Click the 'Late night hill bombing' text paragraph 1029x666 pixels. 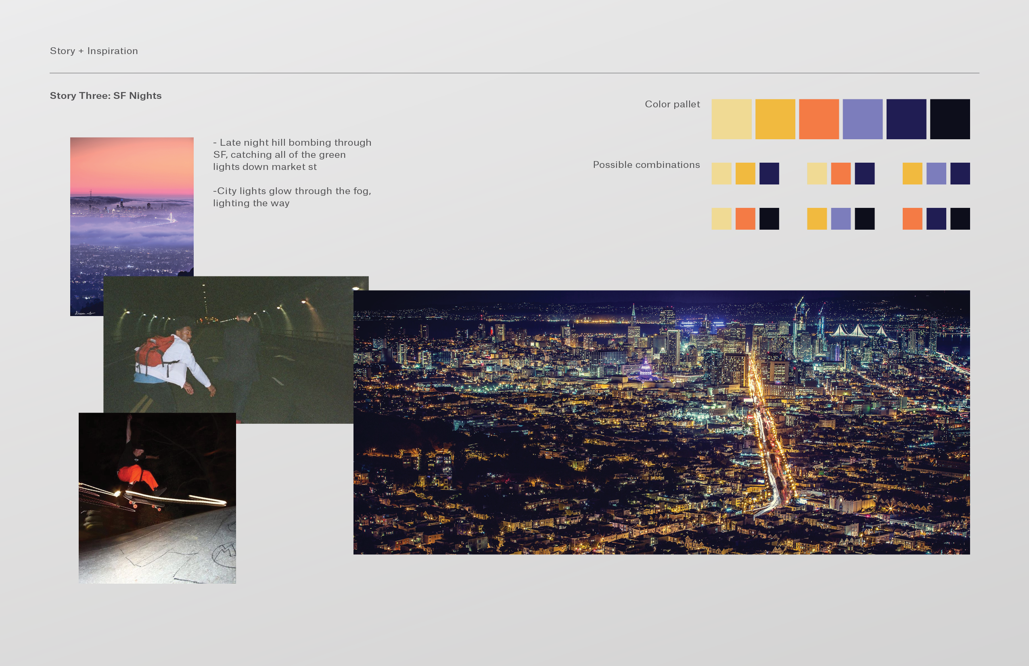(x=292, y=154)
